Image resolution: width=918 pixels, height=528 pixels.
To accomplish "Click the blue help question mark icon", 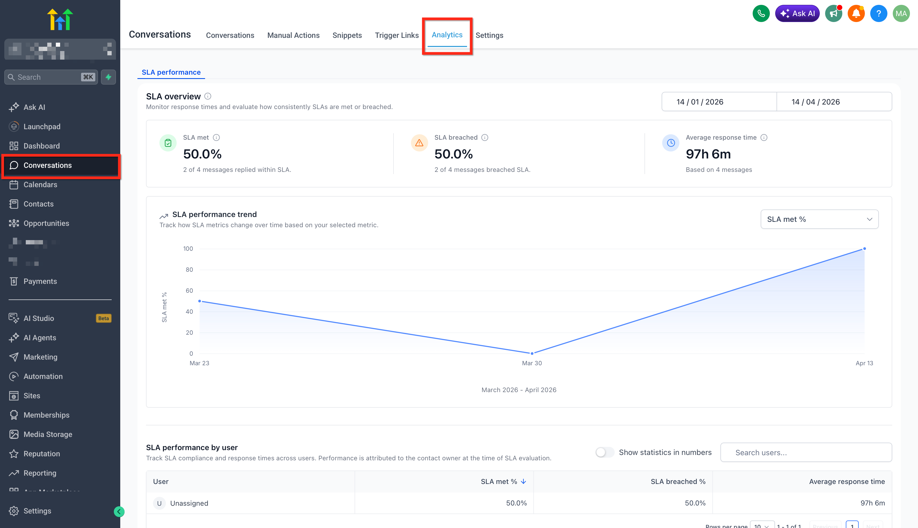I will [879, 14].
